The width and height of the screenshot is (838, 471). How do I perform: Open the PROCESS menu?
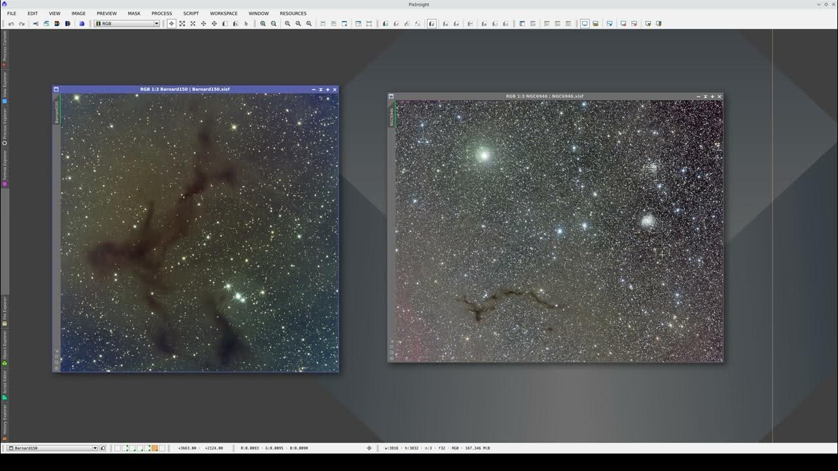[162, 13]
